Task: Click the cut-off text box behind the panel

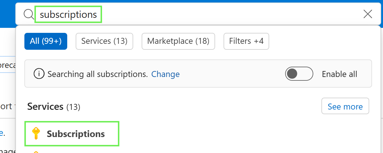Action: click(8, 64)
